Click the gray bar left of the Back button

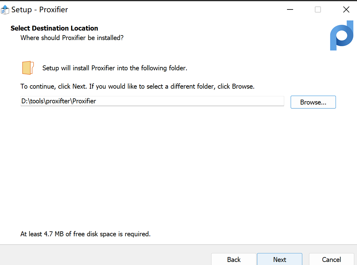pos(105,255)
